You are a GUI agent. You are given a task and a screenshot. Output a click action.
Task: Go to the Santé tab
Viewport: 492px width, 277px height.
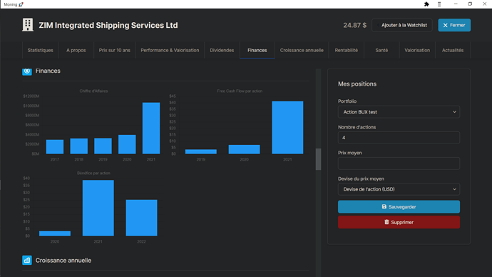pyautogui.click(x=381, y=50)
